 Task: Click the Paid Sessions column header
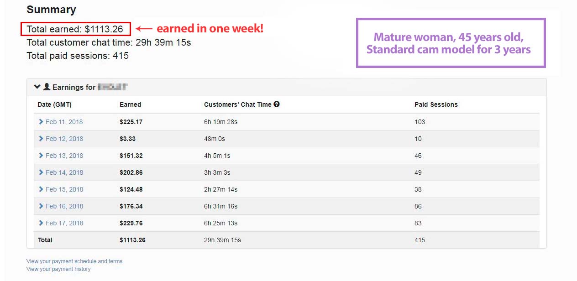click(x=436, y=104)
